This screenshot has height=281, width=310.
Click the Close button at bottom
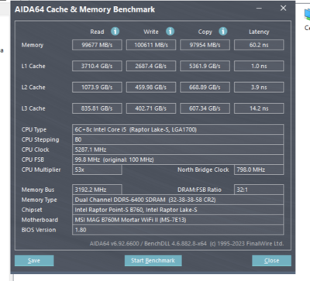coord(271,261)
